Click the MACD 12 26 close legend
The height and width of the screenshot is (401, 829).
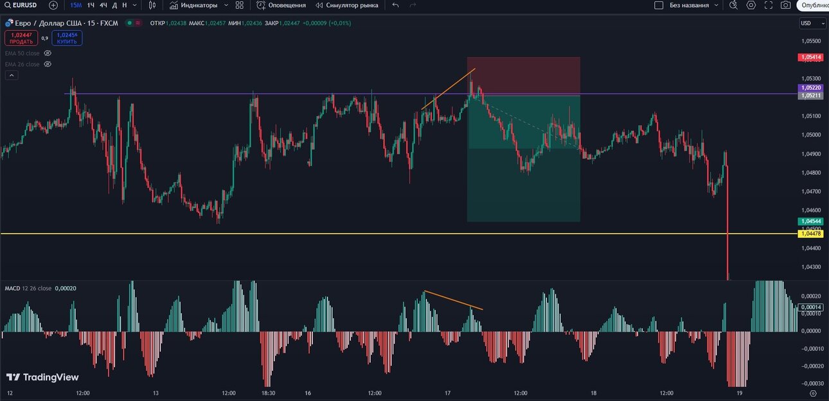28,288
